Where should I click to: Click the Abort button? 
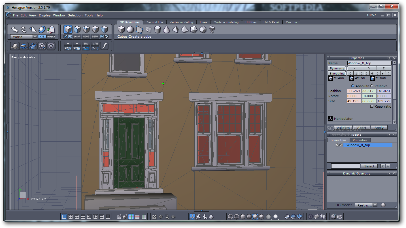(362, 128)
